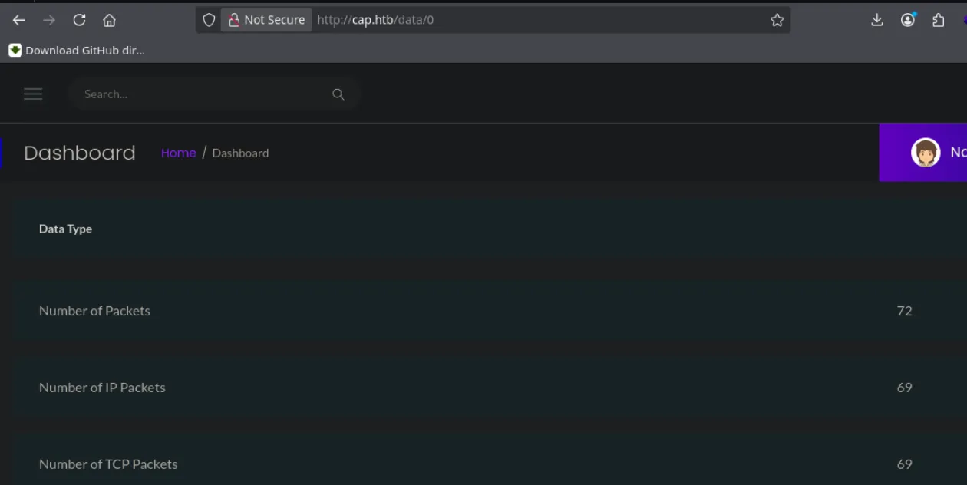Go back to the previous page
967x485 pixels.
(19, 21)
